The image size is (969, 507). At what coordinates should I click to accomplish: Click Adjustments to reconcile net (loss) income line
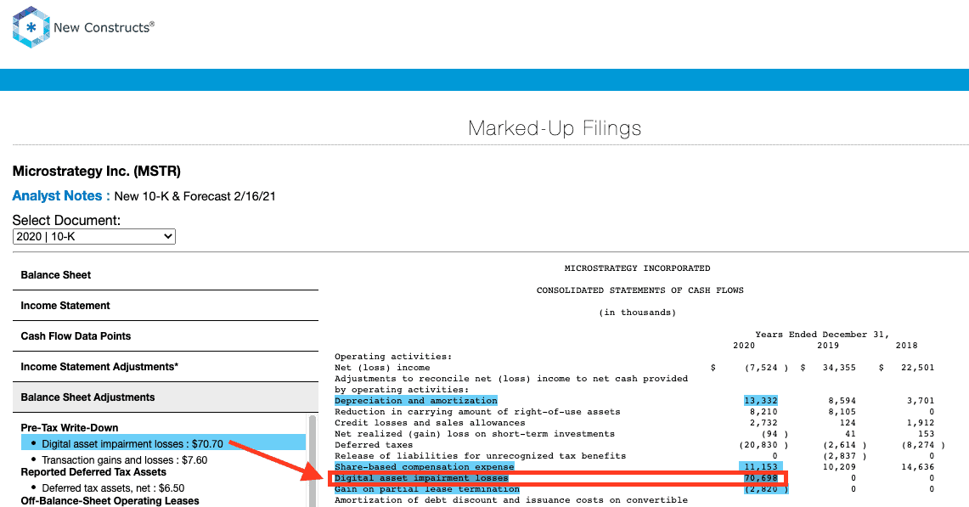tap(511, 379)
